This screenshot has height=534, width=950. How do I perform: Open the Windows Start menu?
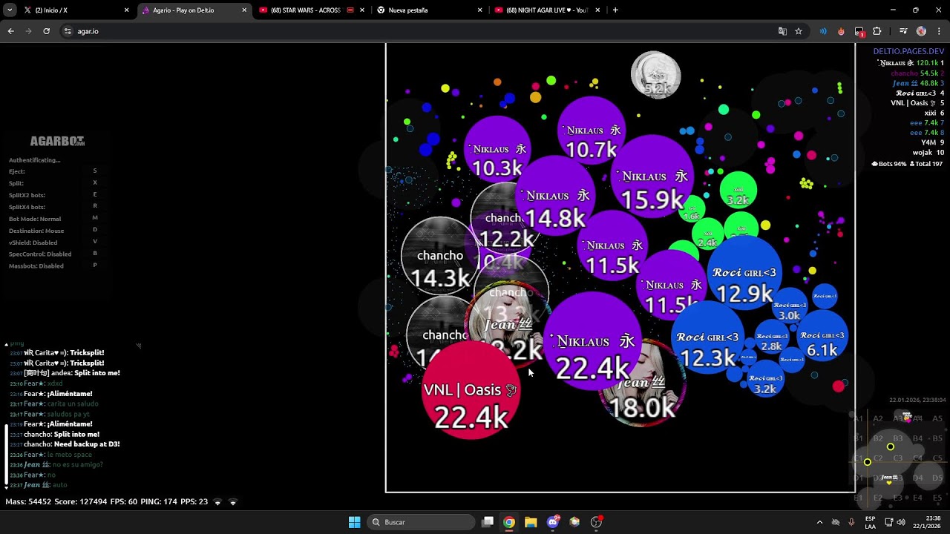coord(354,522)
